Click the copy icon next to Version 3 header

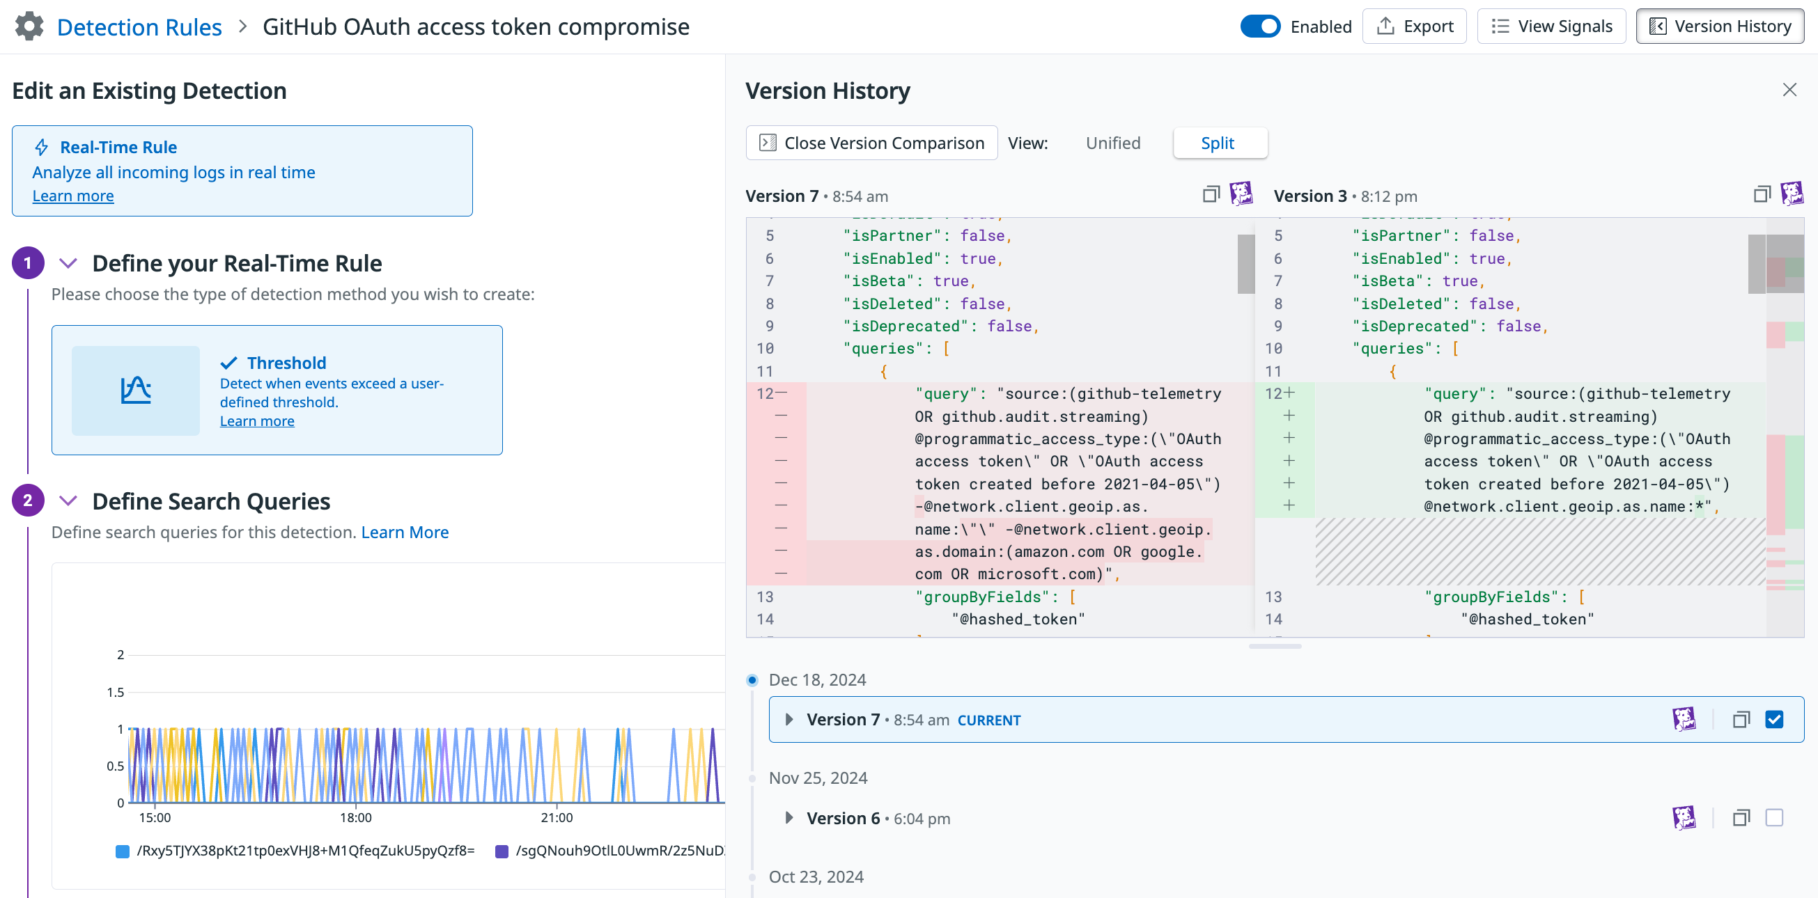point(1762,195)
